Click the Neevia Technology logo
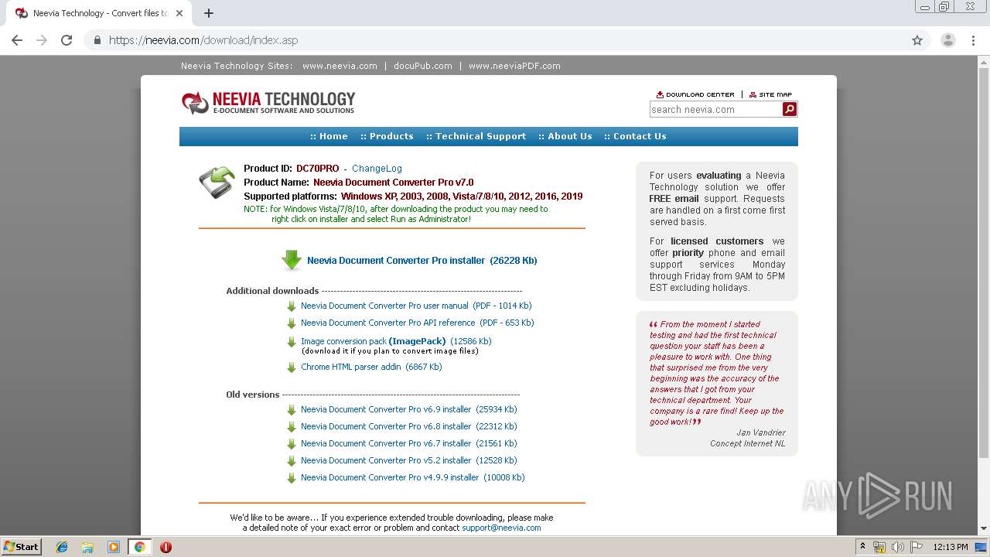This screenshot has height=557, width=990. [x=268, y=102]
